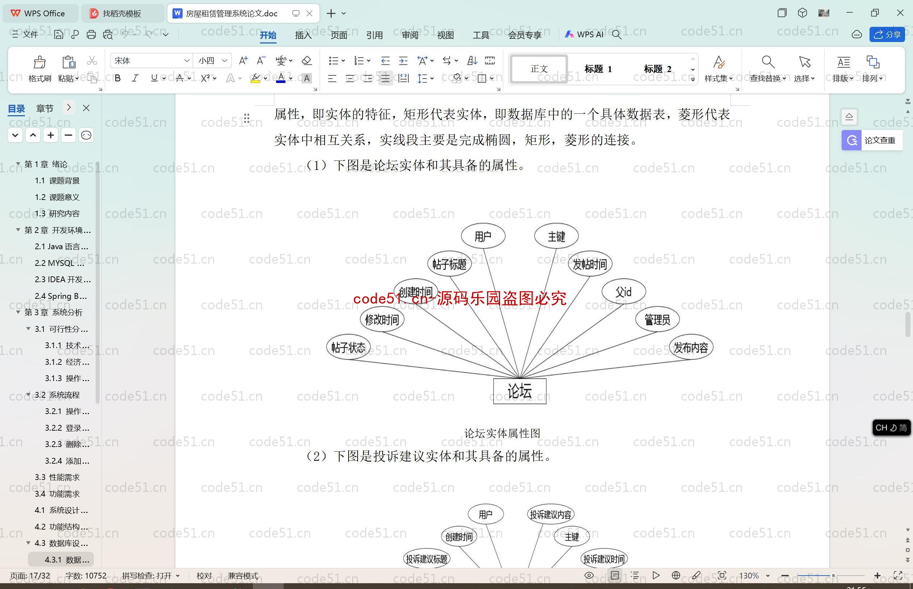
Task: Toggle 目录 panel visibility
Action: tap(85, 108)
